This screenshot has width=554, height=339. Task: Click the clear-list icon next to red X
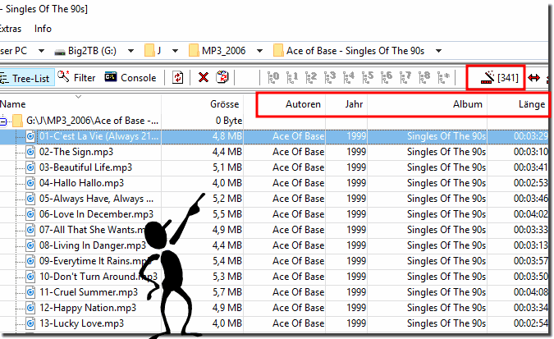[x=222, y=77]
